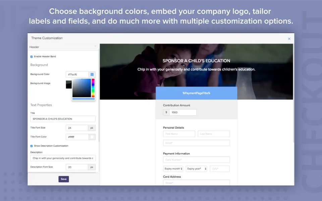Toggle the Enable Header Band checkbox
The height and width of the screenshot is (201, 322).
(x=32, y=57)
